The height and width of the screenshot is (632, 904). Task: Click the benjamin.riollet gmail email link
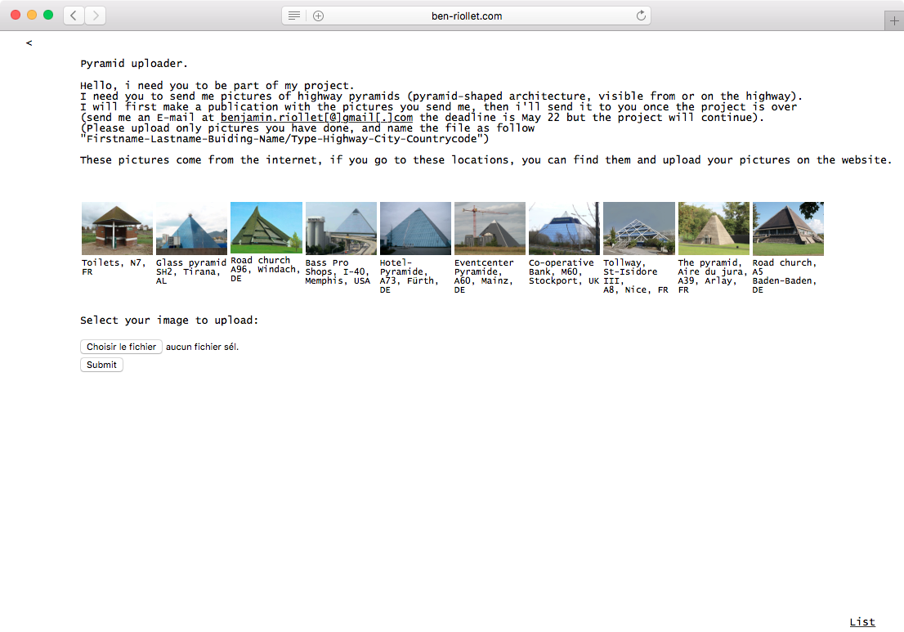pos(316,117)
